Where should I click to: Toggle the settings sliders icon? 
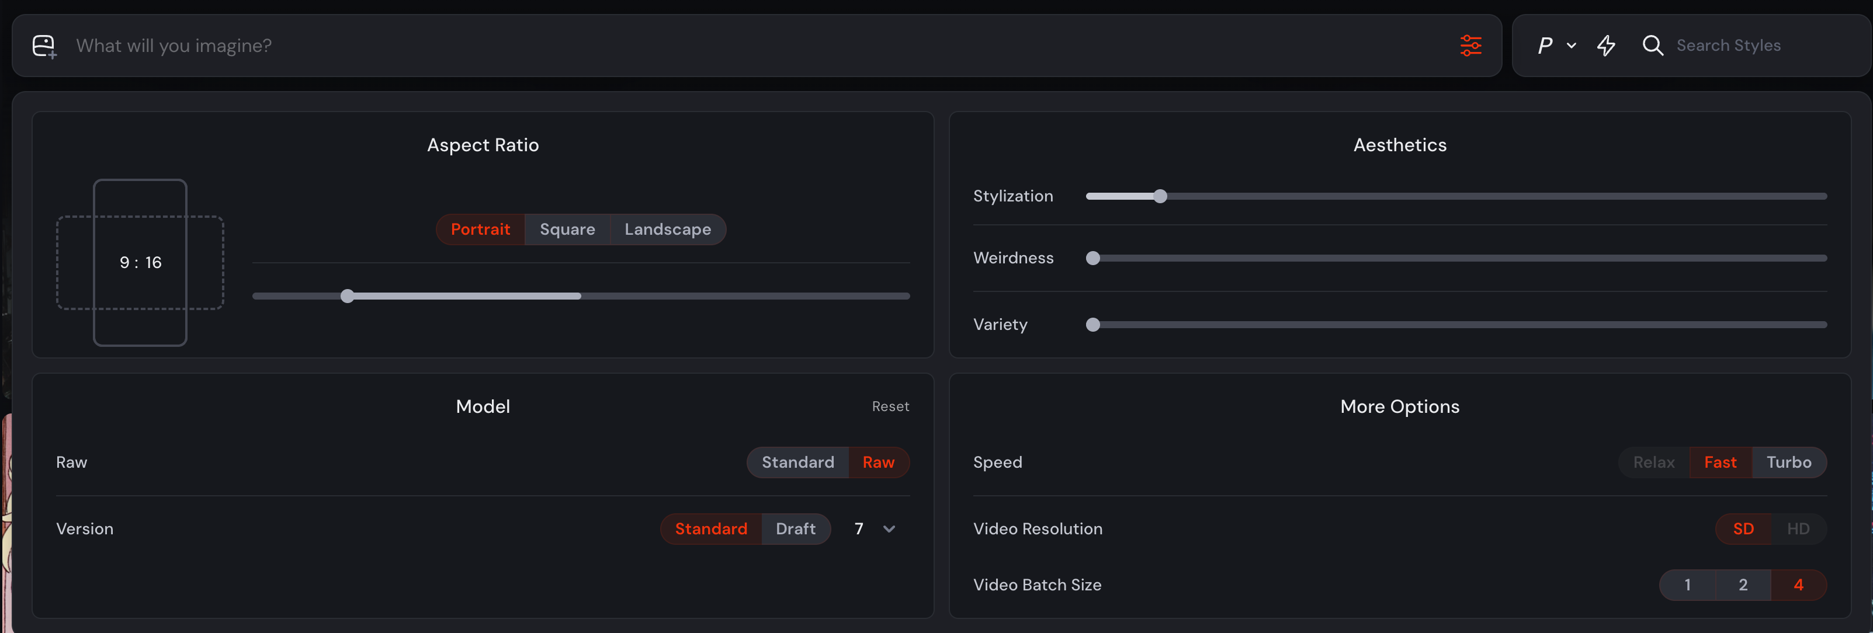pos(1470,46)
